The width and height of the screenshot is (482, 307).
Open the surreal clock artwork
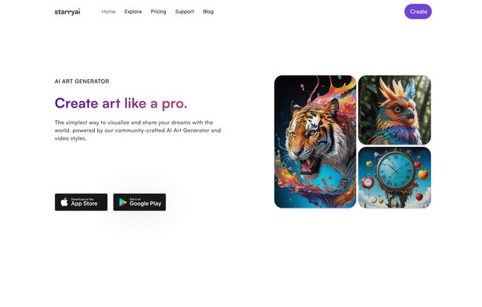coord(394,177)
